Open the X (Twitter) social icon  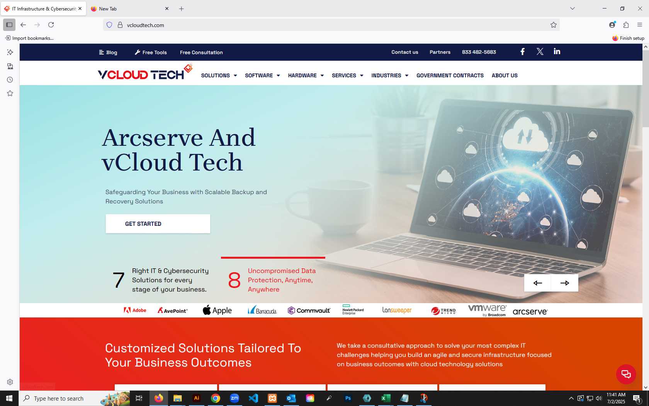[x=540, y=52]
